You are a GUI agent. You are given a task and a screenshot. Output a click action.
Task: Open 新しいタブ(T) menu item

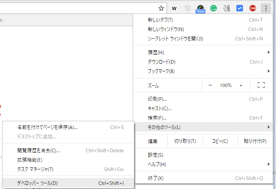(204, 20)
